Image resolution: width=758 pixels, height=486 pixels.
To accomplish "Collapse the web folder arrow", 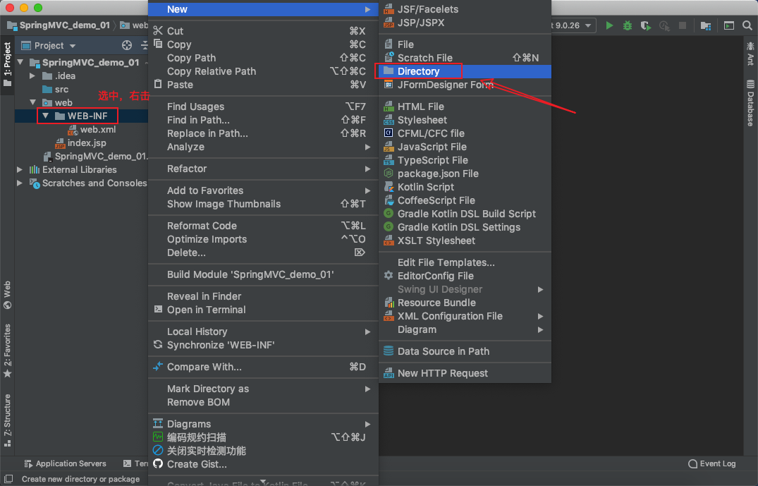I will (x=32, y=102).
